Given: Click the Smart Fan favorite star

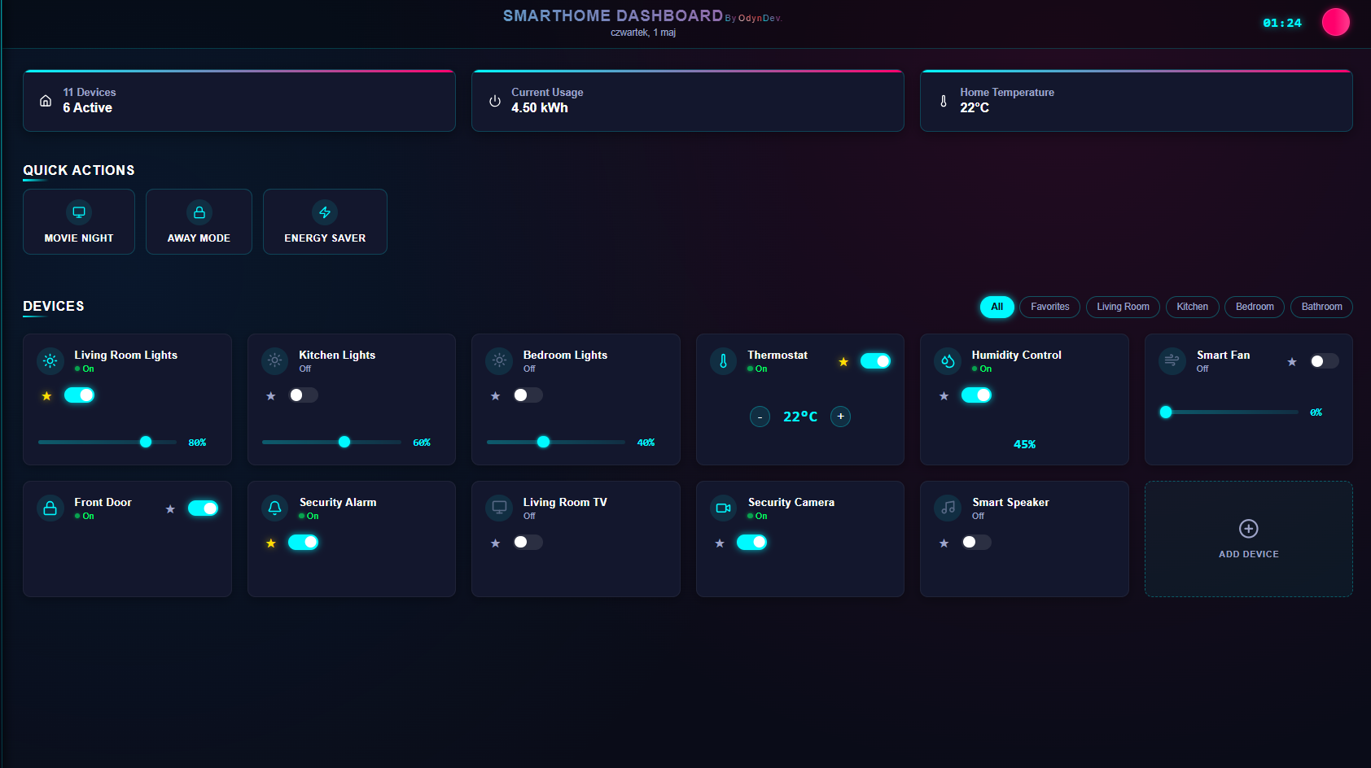Looking at the screenshot, I should pyautogui.click(x=1292, y=362).
